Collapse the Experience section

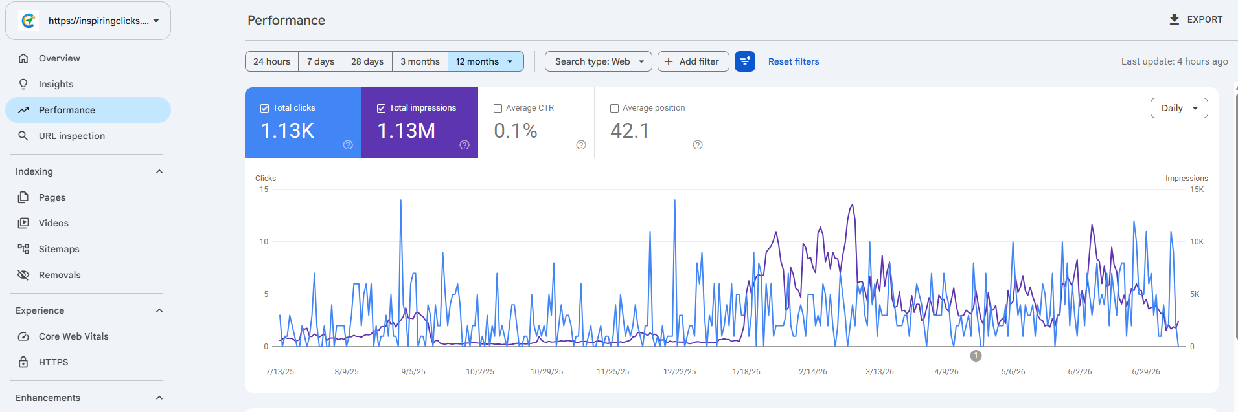pos(159,310)
